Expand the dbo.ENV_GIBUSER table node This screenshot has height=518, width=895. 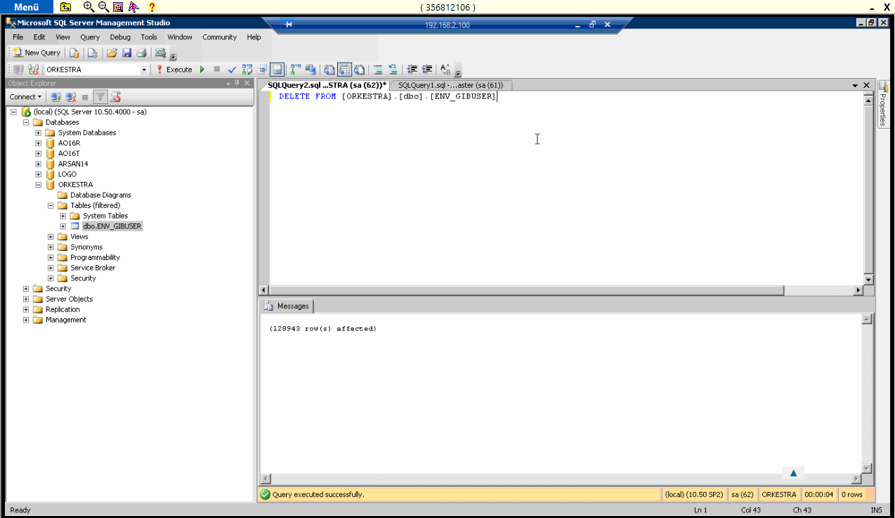[x=63, y=226]
